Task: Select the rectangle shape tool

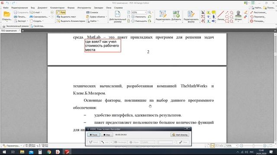Action: coord(227,21)
